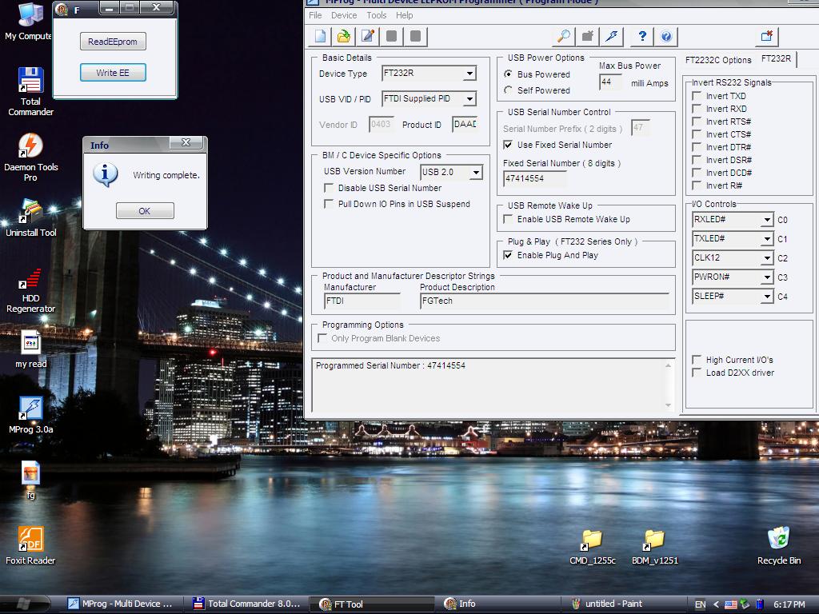This screenshot has width=819, height=614.
Task: Click the magnifying glass scan icon
Action: [x=564, y=36]
